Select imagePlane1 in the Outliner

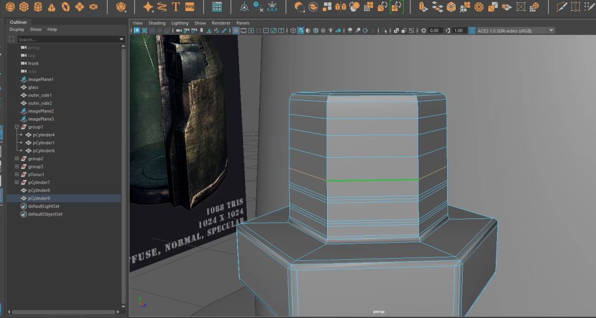tap(41, 79)
